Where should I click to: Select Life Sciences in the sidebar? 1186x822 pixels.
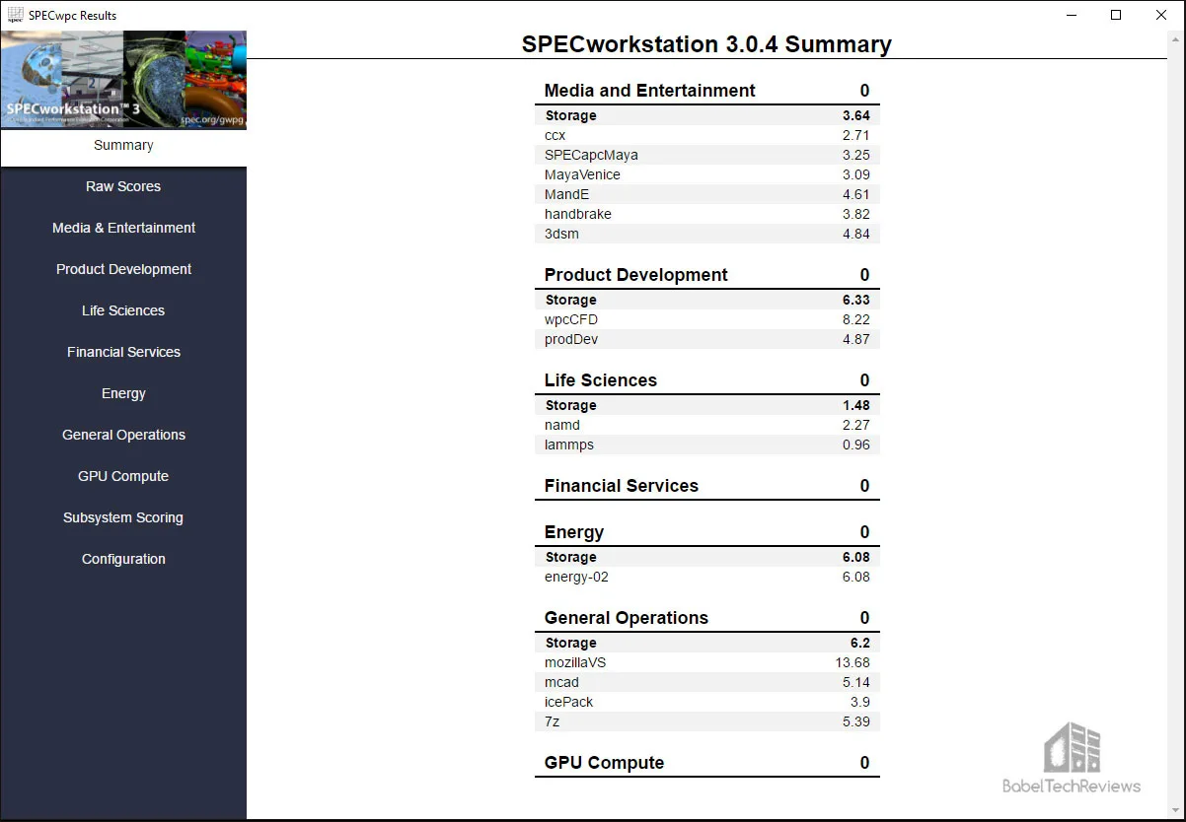[123, 310]
